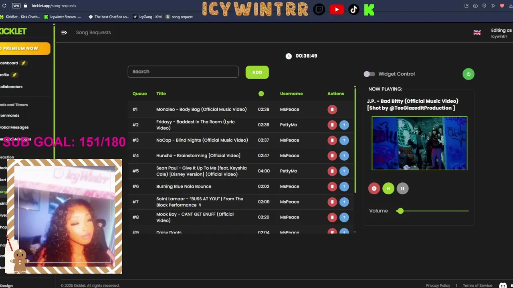Delete Hunxho - Brainstorming request
This screenshot has height=288, width=513.
332,156
